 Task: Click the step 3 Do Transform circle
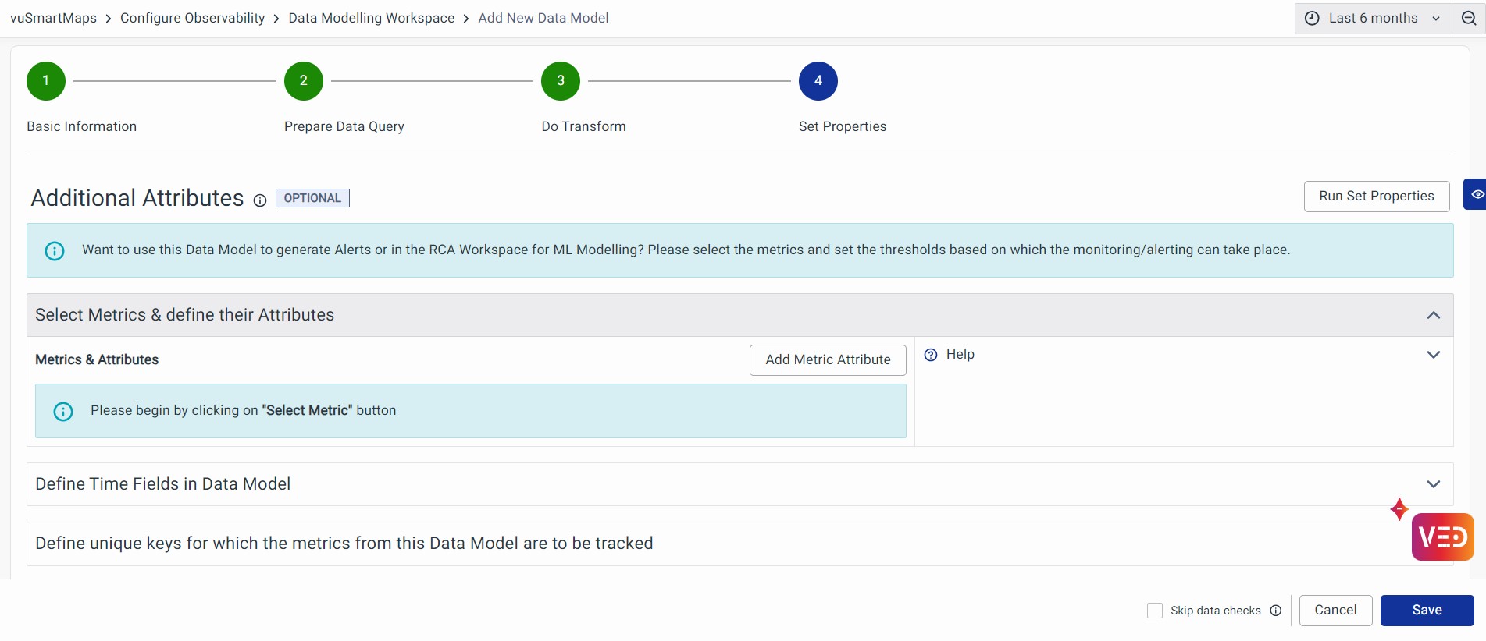pos(561,81)
